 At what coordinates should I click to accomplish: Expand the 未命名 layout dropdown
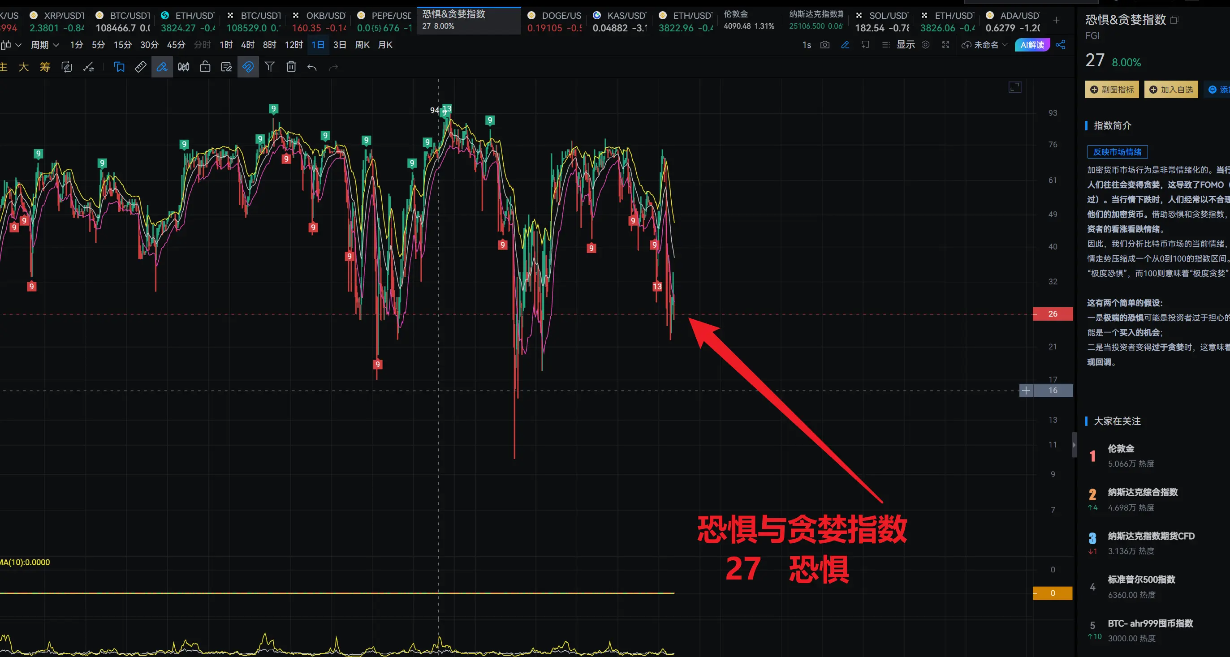click(x=984, y=45)
